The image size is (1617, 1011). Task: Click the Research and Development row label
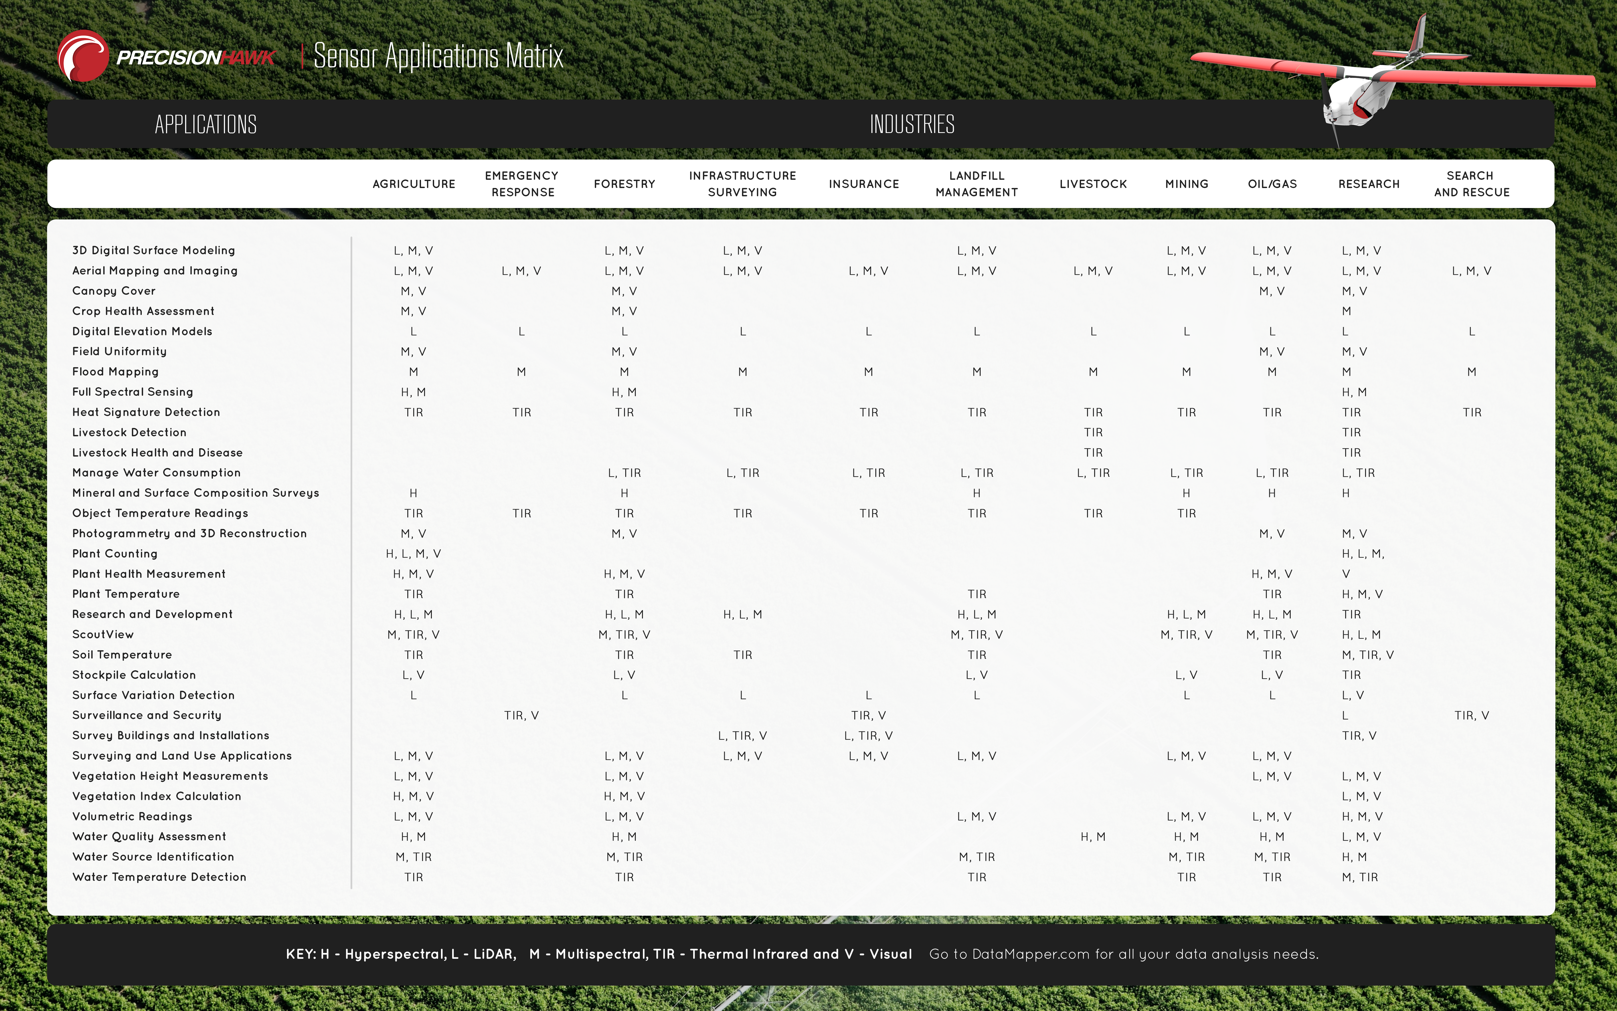click(152, 614)
